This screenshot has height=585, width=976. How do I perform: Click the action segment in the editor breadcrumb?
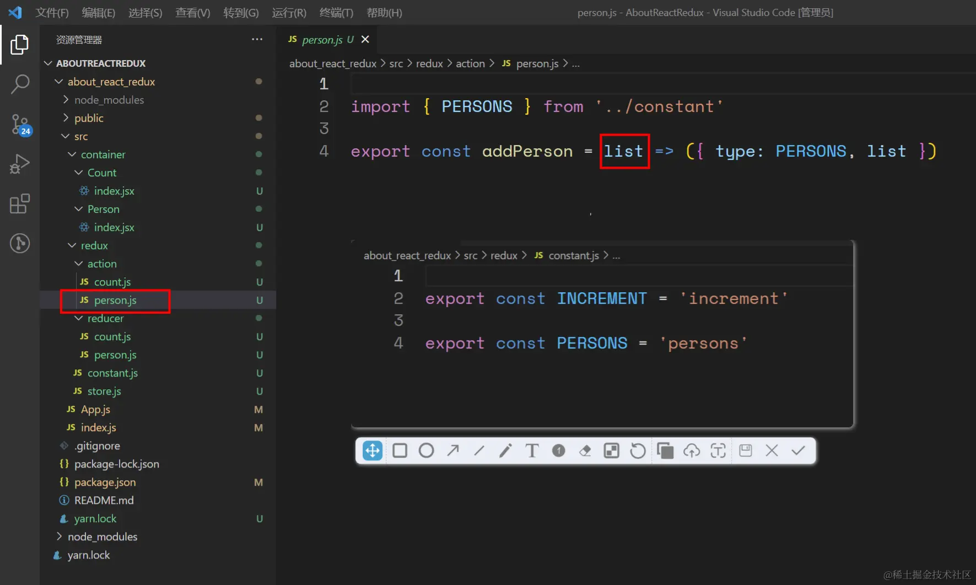pos(470,63)
